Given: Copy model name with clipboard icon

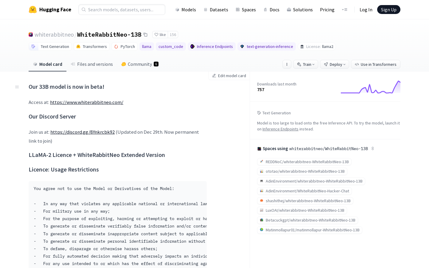Looking at the screenshot, I should (145, 35).
